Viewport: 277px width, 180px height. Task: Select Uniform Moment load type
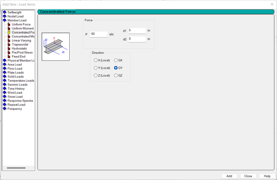pyautogui.click(x=23, y=28)
